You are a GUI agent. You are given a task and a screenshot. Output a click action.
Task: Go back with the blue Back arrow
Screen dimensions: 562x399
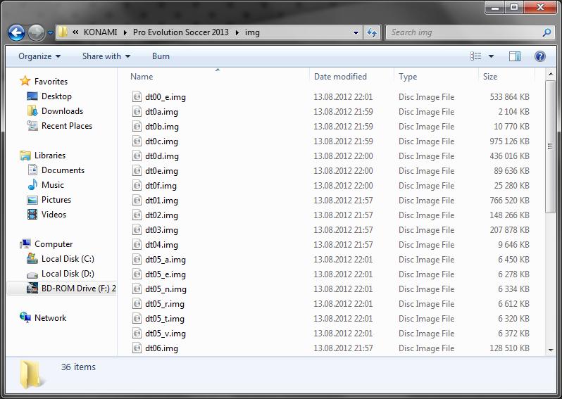[16, 33]
